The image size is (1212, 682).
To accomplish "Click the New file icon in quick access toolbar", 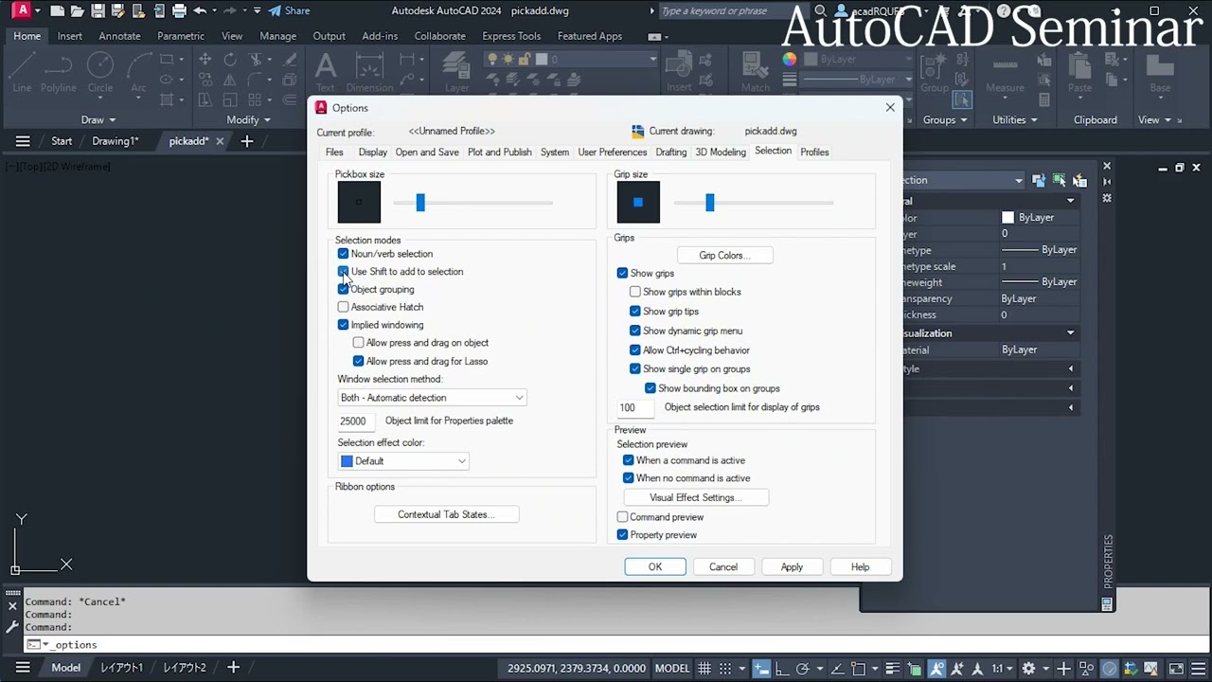I will (58, 11).
